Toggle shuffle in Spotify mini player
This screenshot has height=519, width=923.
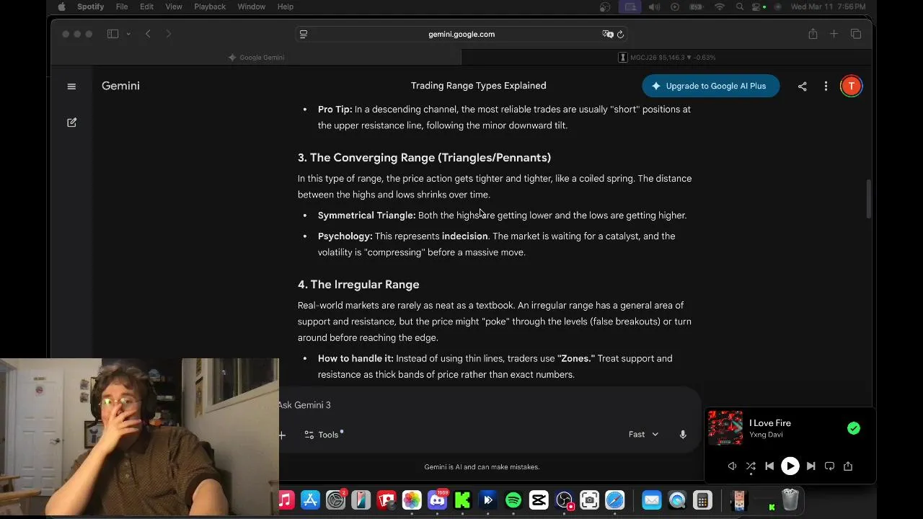point(751,466)
